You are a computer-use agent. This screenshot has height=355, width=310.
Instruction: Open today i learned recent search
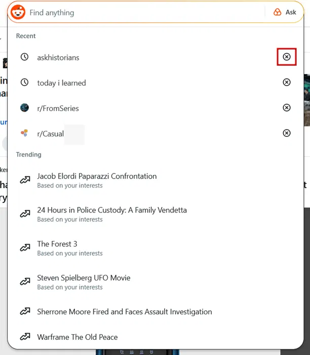pyautogui.click(x=61, y=83)
